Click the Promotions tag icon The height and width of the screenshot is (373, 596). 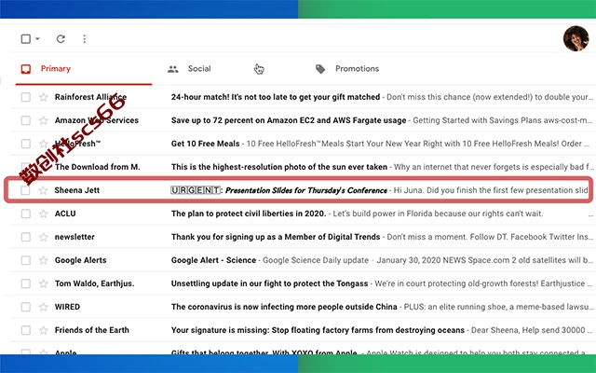(x=320, y=69)
